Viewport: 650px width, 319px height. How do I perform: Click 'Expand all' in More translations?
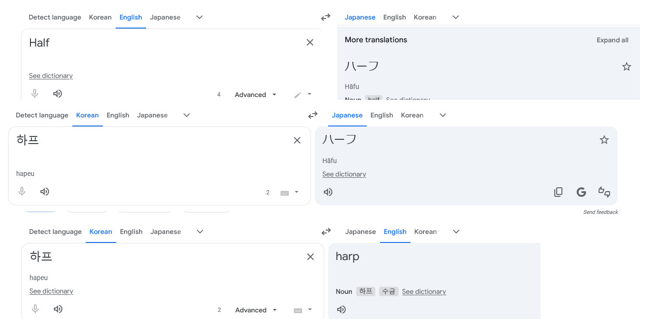pyautogui.click(x=612, y=40)
